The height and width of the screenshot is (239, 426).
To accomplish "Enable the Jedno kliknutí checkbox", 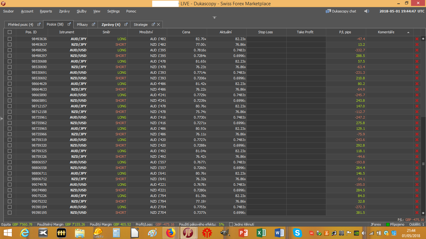I will [x=231, y=224].
